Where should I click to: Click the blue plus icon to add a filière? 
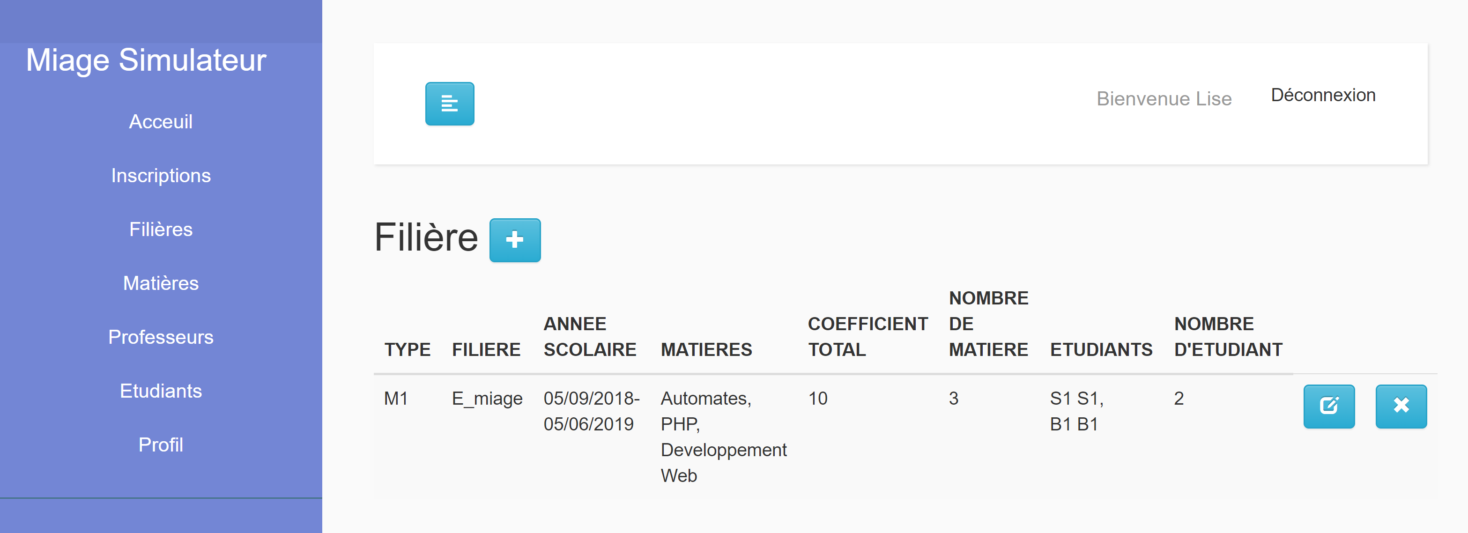515,241
